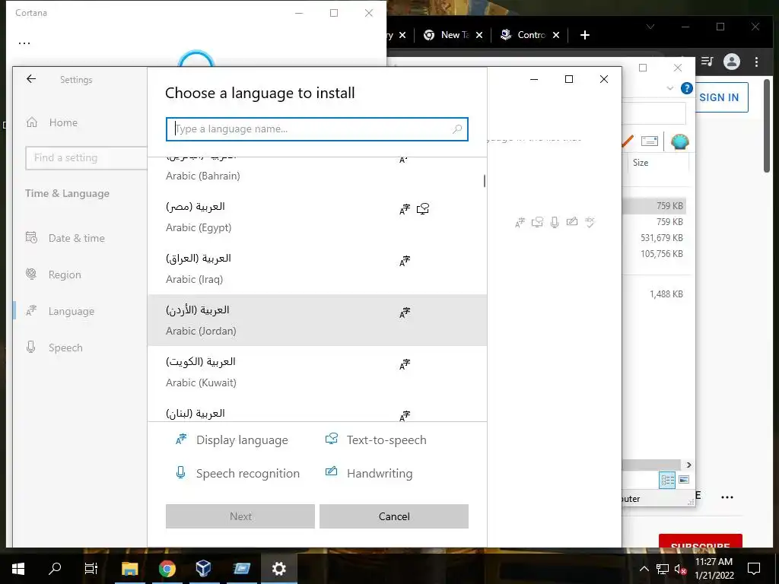Click Chrome profile avatar icon
Viewport: 779px width, 584px height.
point(732,62)
